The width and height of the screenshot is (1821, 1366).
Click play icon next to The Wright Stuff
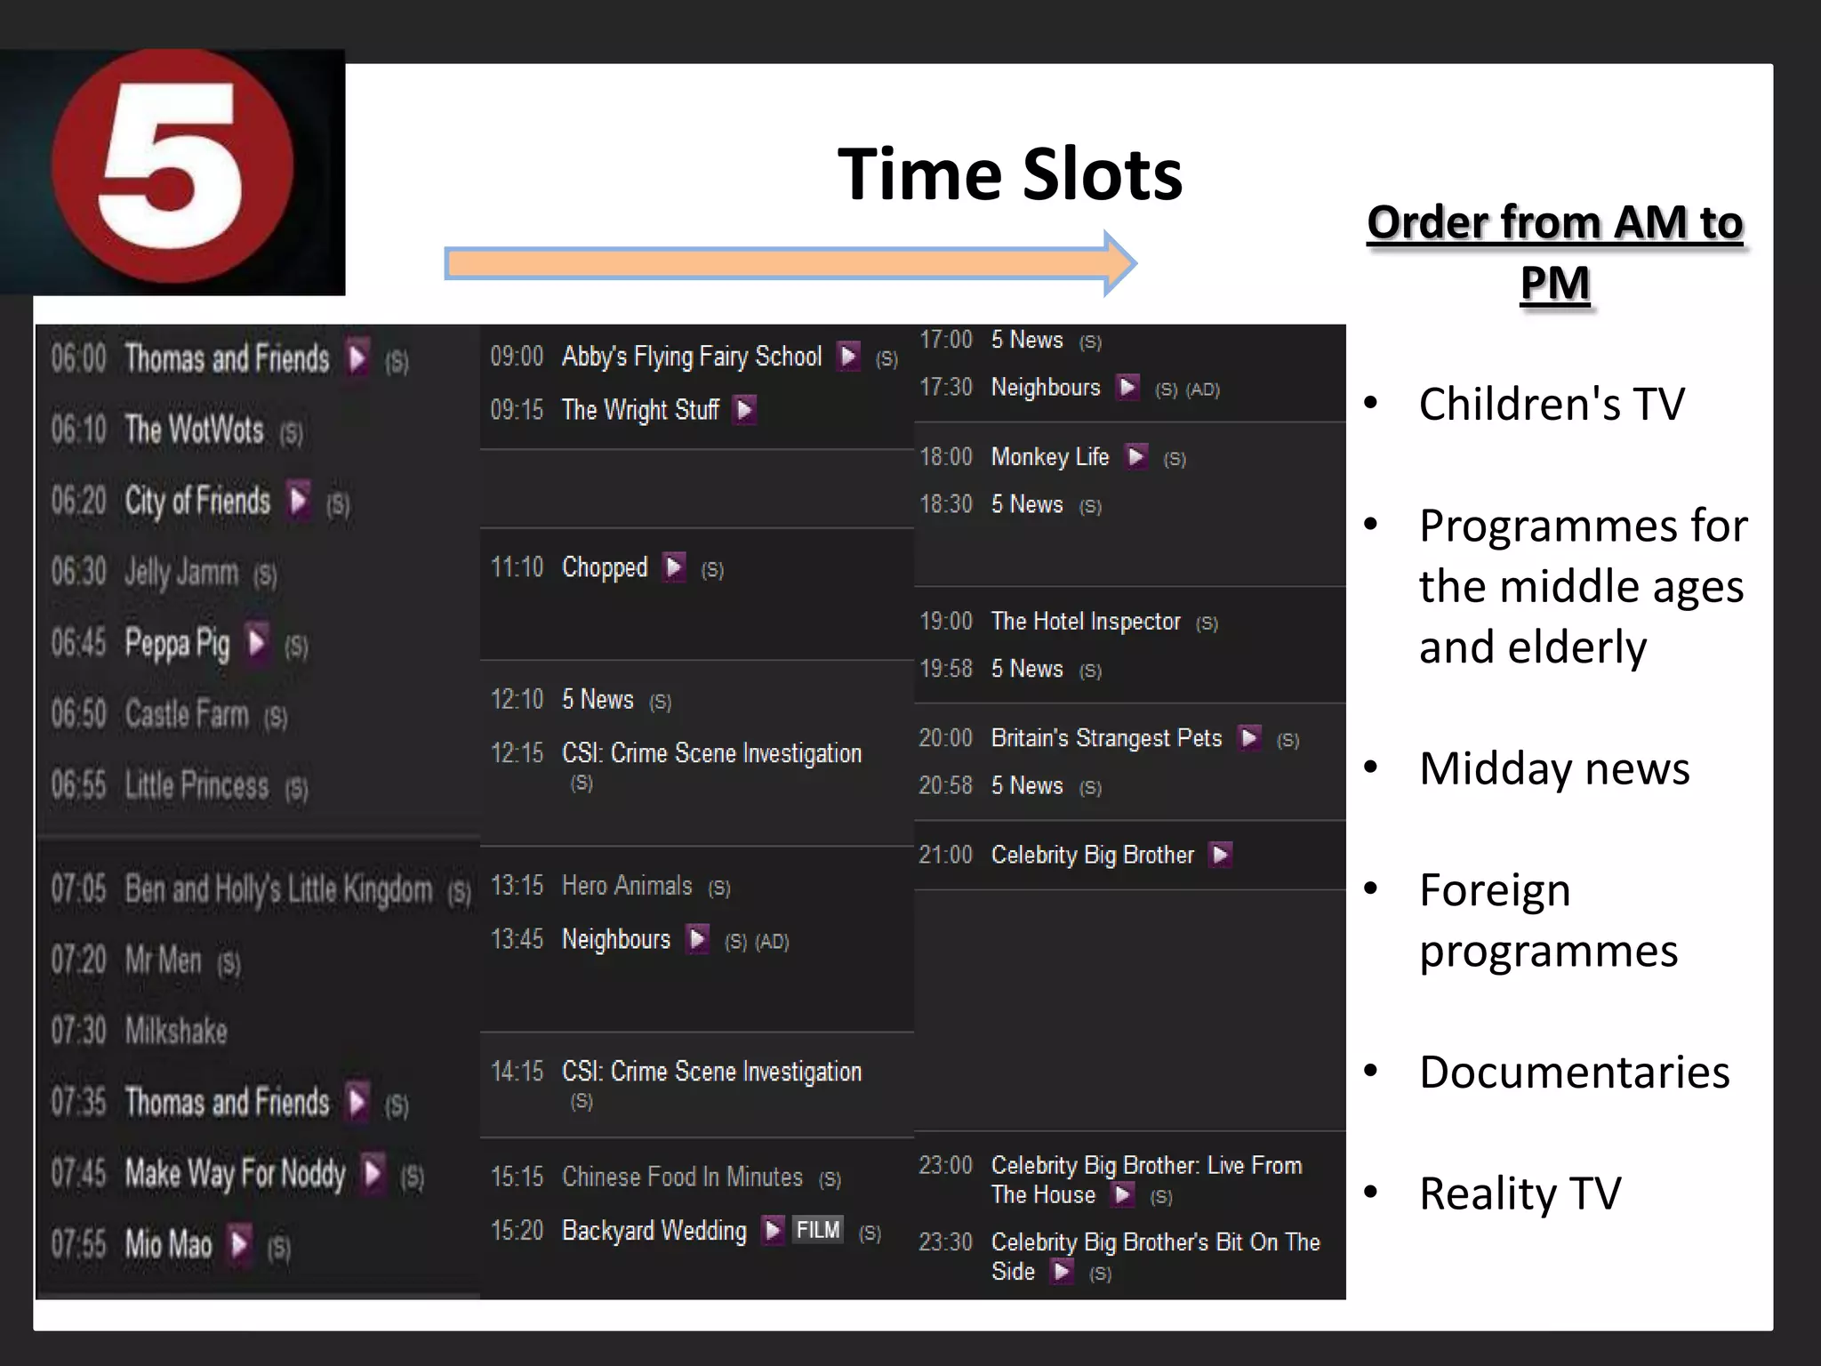(745, 410)
